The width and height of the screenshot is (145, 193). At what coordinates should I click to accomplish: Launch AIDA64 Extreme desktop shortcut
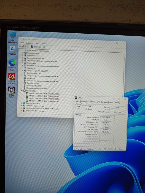point(12,78)
